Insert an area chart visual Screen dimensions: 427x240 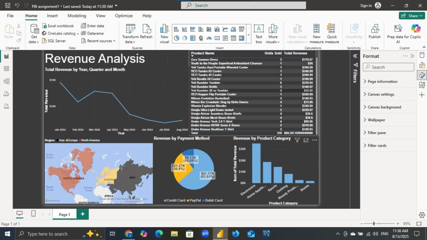(234, 29)
